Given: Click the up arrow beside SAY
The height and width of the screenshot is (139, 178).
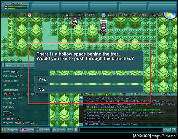Looking at the screenshot, I should [174, 130].
